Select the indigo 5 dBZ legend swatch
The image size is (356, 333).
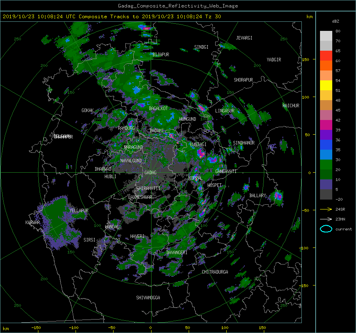click(x=326, y=185)
